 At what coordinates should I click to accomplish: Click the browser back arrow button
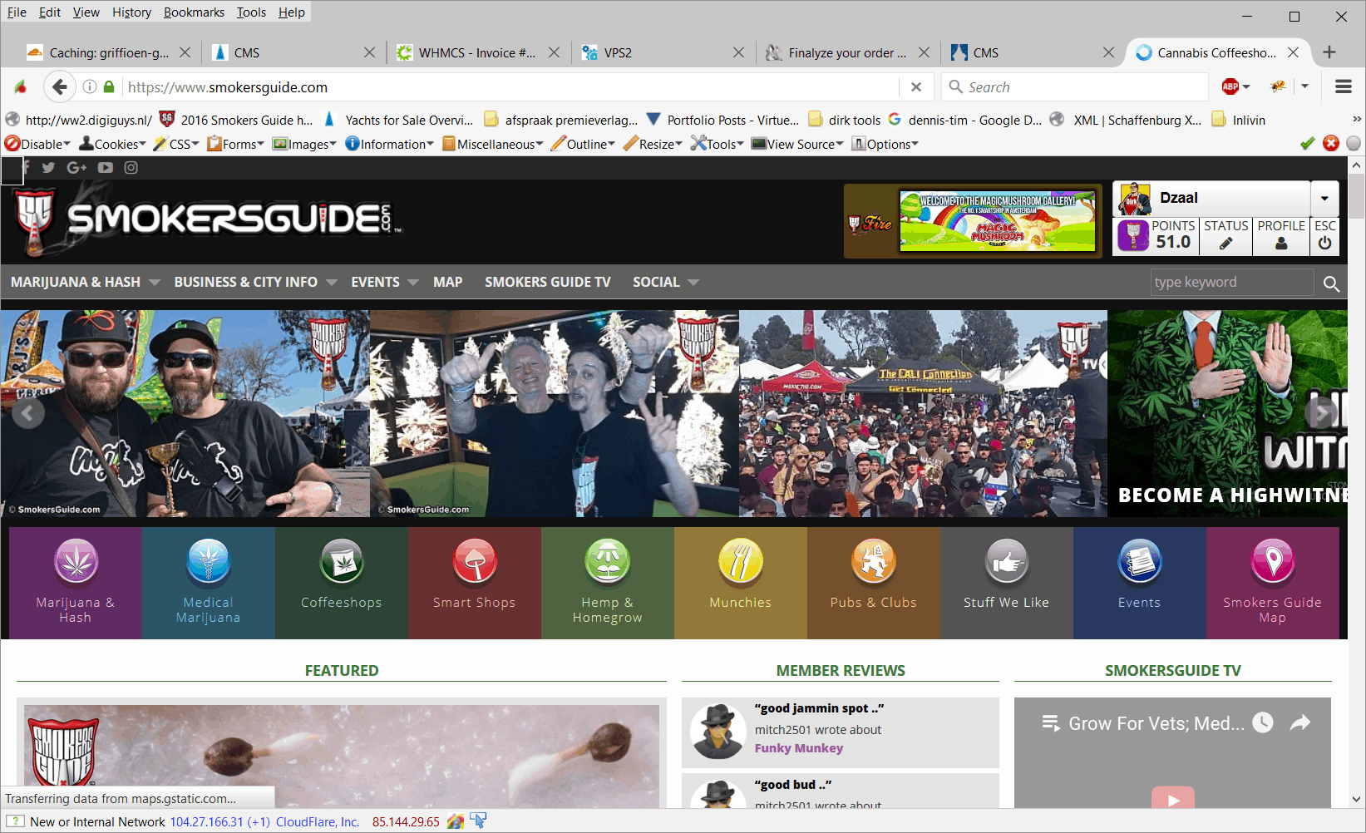[x=59, y=86]
